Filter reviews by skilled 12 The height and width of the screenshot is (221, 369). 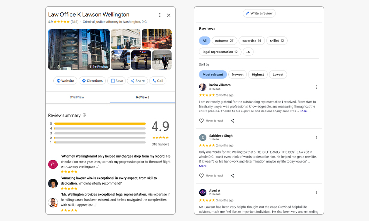click(277, 41)
